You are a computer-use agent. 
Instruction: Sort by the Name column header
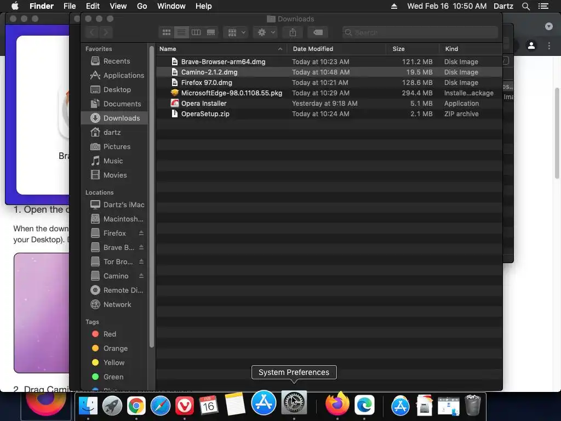pyautogui.click(x=221, y=49)
